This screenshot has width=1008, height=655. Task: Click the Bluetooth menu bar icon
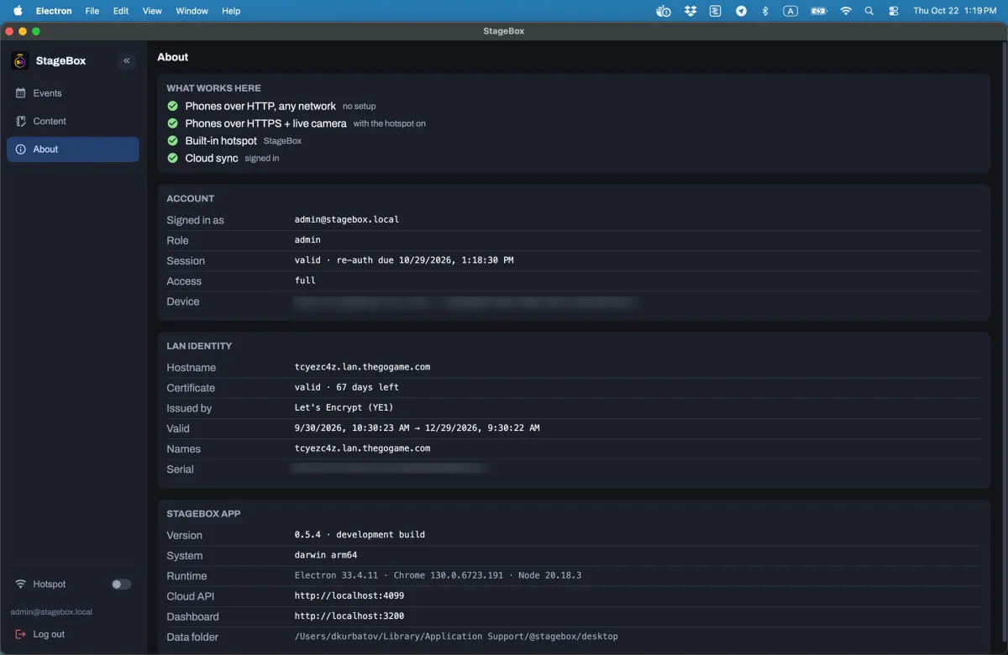tap(764, 11)
